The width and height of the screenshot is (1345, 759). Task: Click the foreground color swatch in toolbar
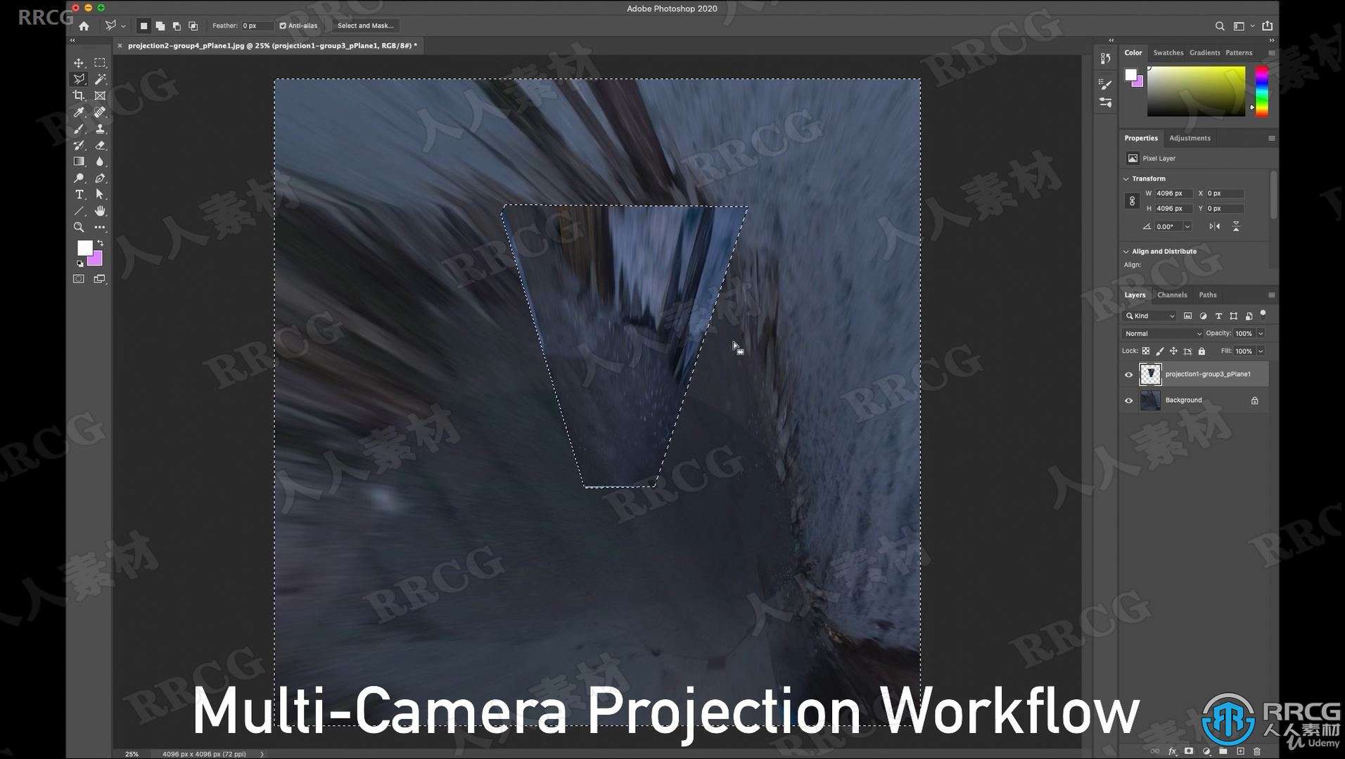click(x=84, y=247)
